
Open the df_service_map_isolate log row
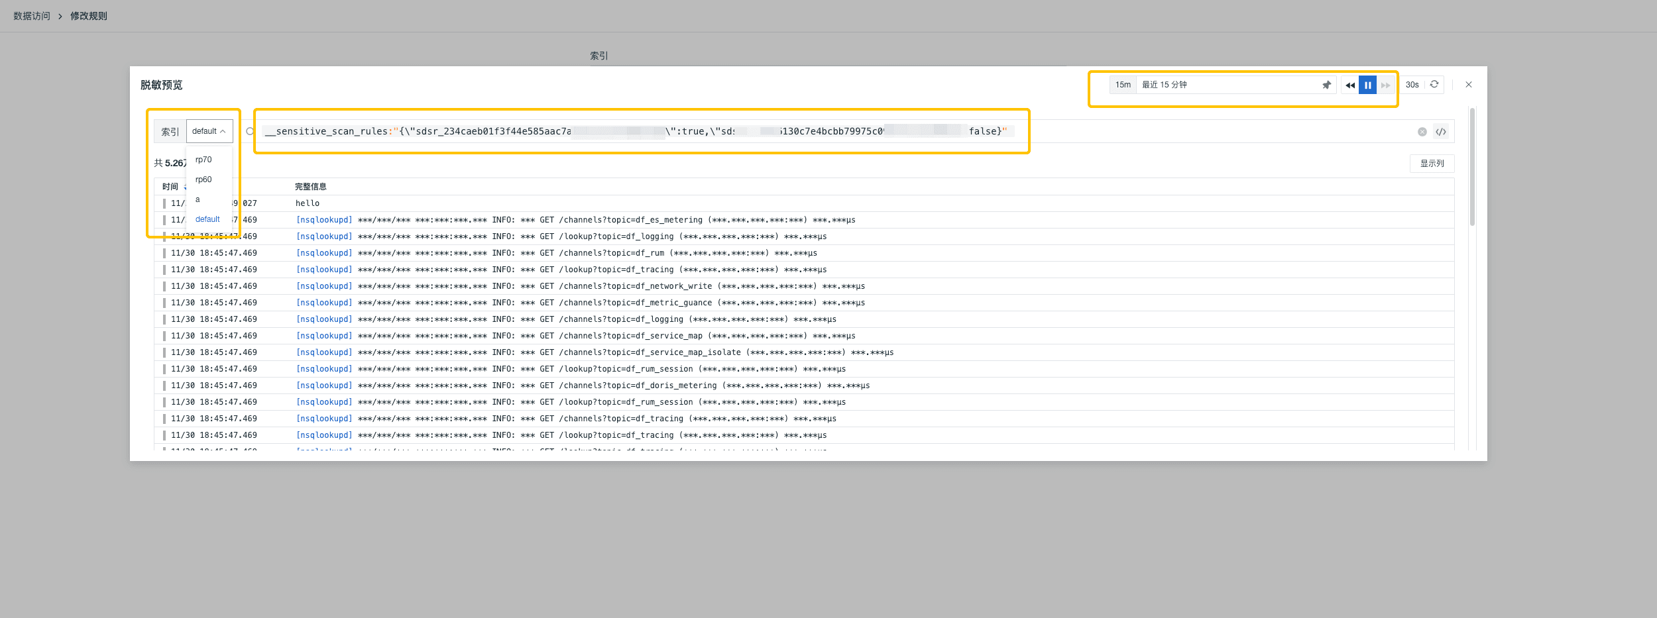pos(804,352)
